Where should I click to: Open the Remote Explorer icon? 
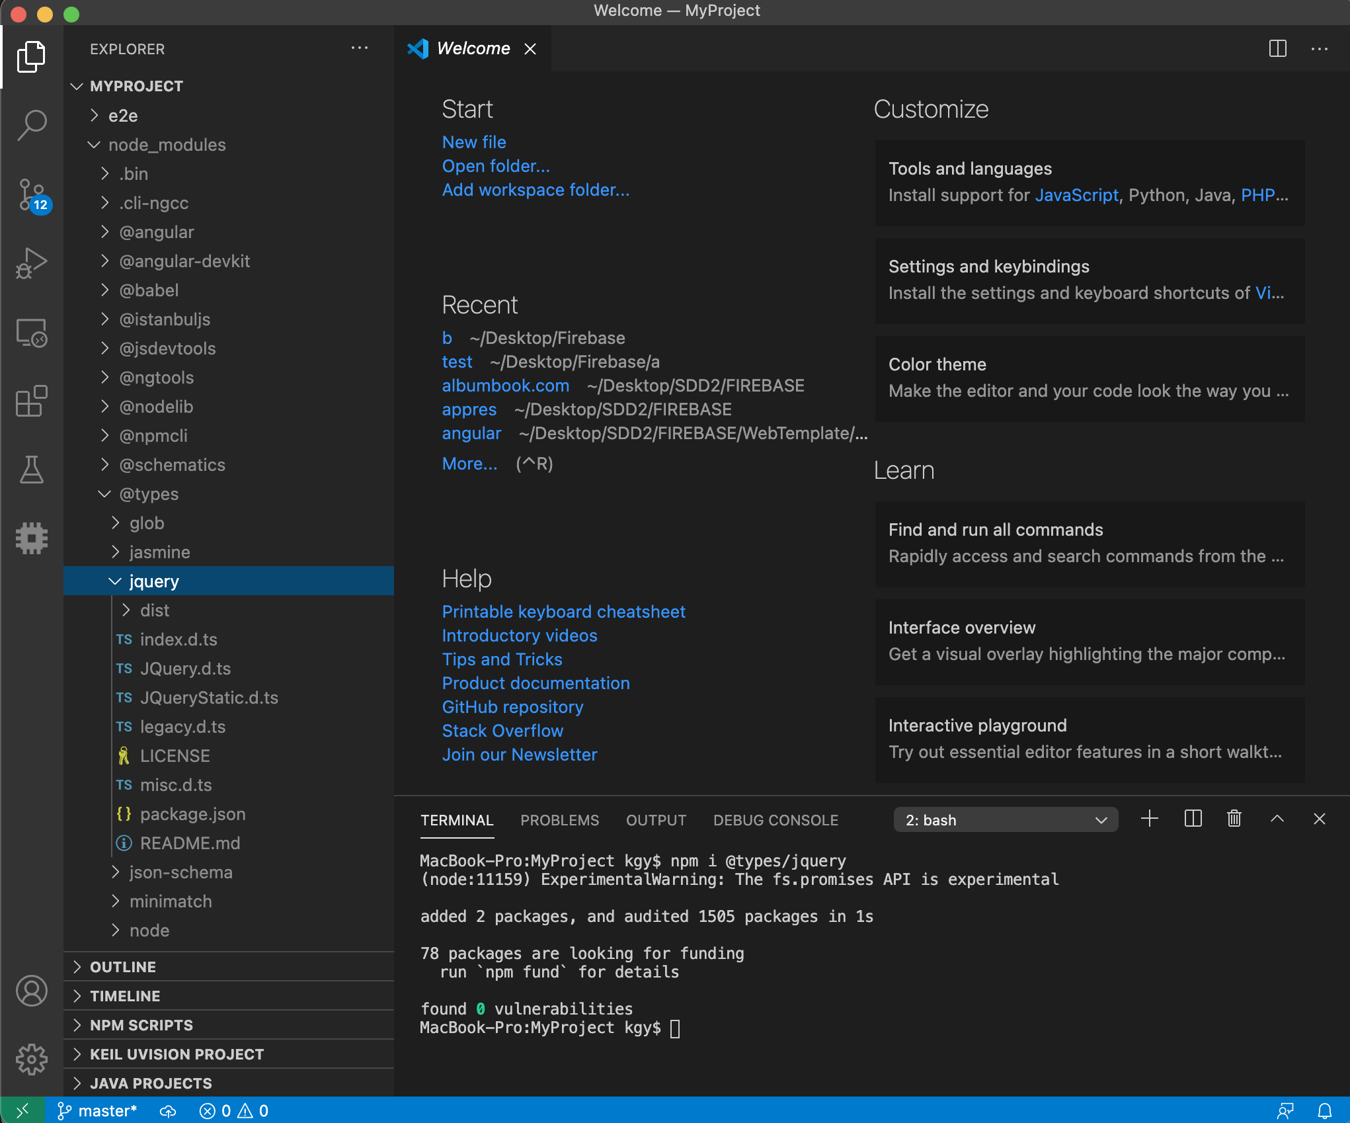32,332
